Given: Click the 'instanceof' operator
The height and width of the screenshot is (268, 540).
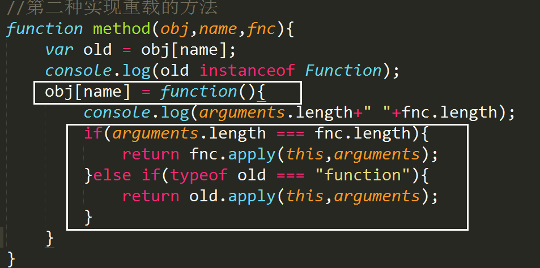Looking at the screenshot, I should (247, 71).
